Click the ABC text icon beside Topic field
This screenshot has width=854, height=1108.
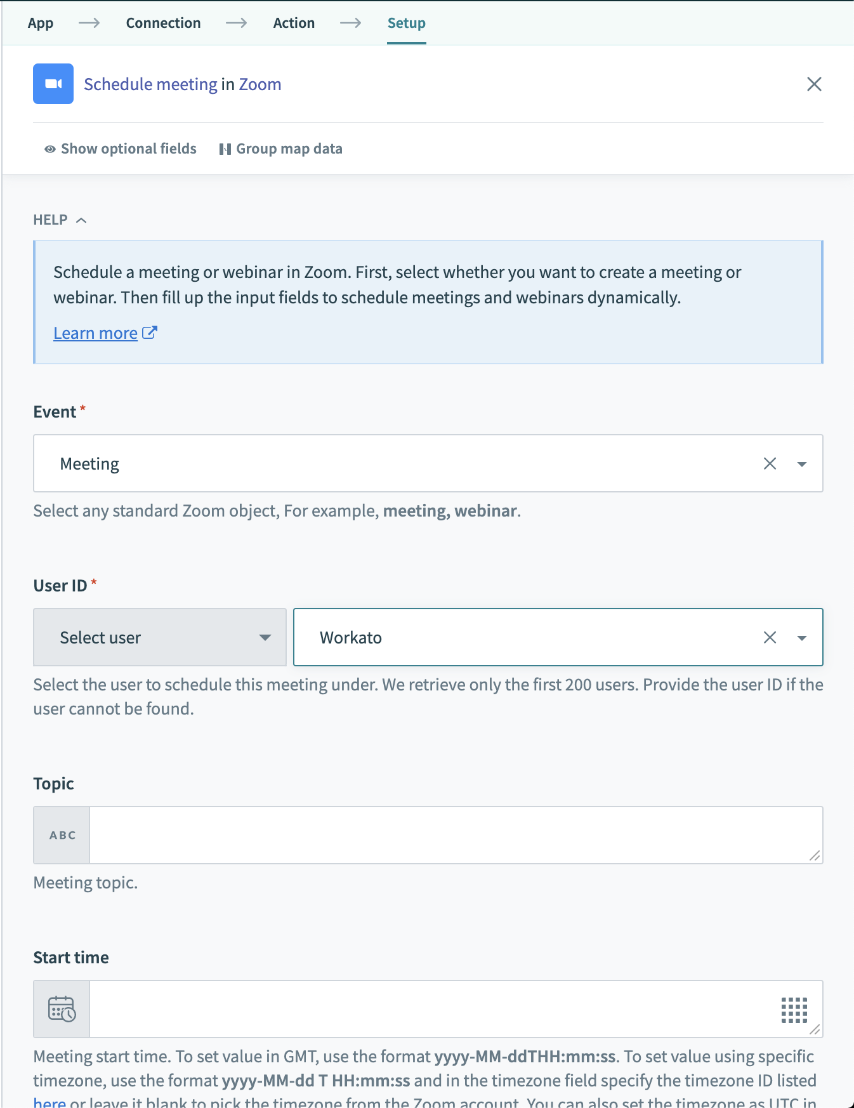(x=61, y=835)
